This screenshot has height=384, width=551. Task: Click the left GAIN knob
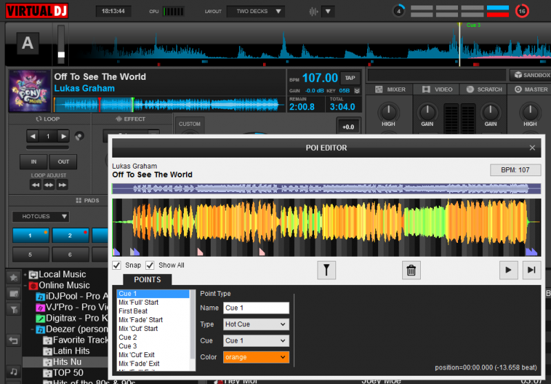click(x=427, y=112)
